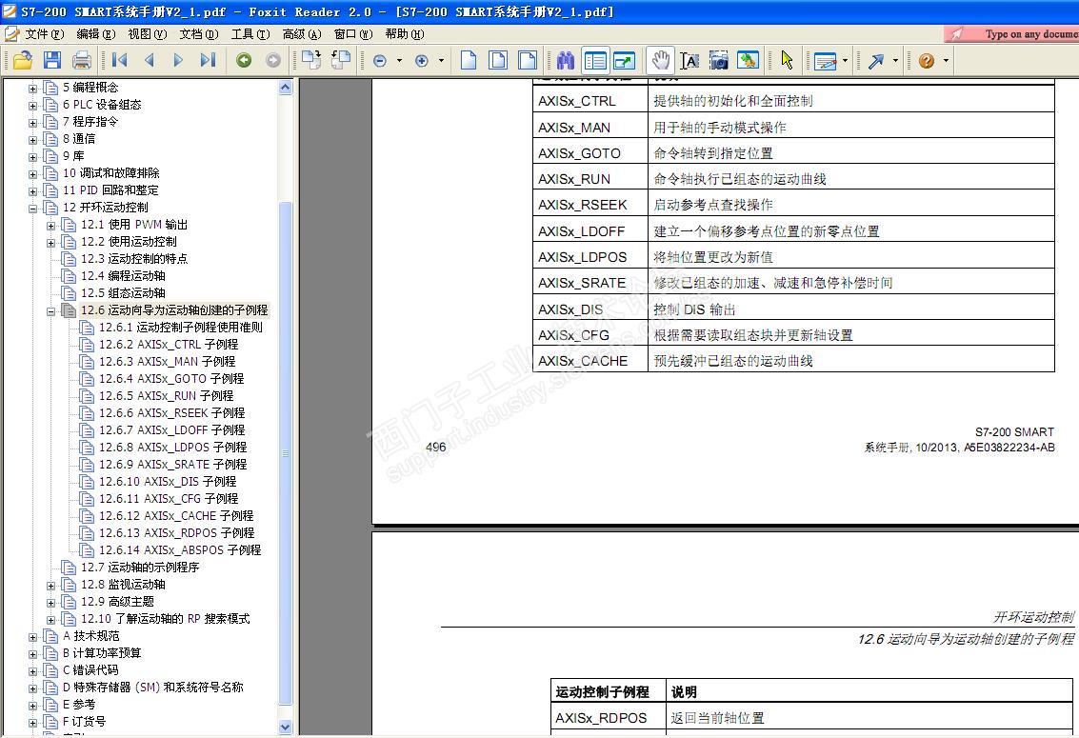The width and height of the screenshot is (1079, 738).
Task: Select bookmark 12.6.4 AXISx_GOTO 子例程
Action: [x=171, y=379]
